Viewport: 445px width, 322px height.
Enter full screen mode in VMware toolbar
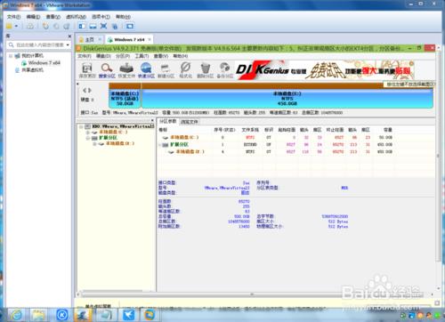[103, 26]
